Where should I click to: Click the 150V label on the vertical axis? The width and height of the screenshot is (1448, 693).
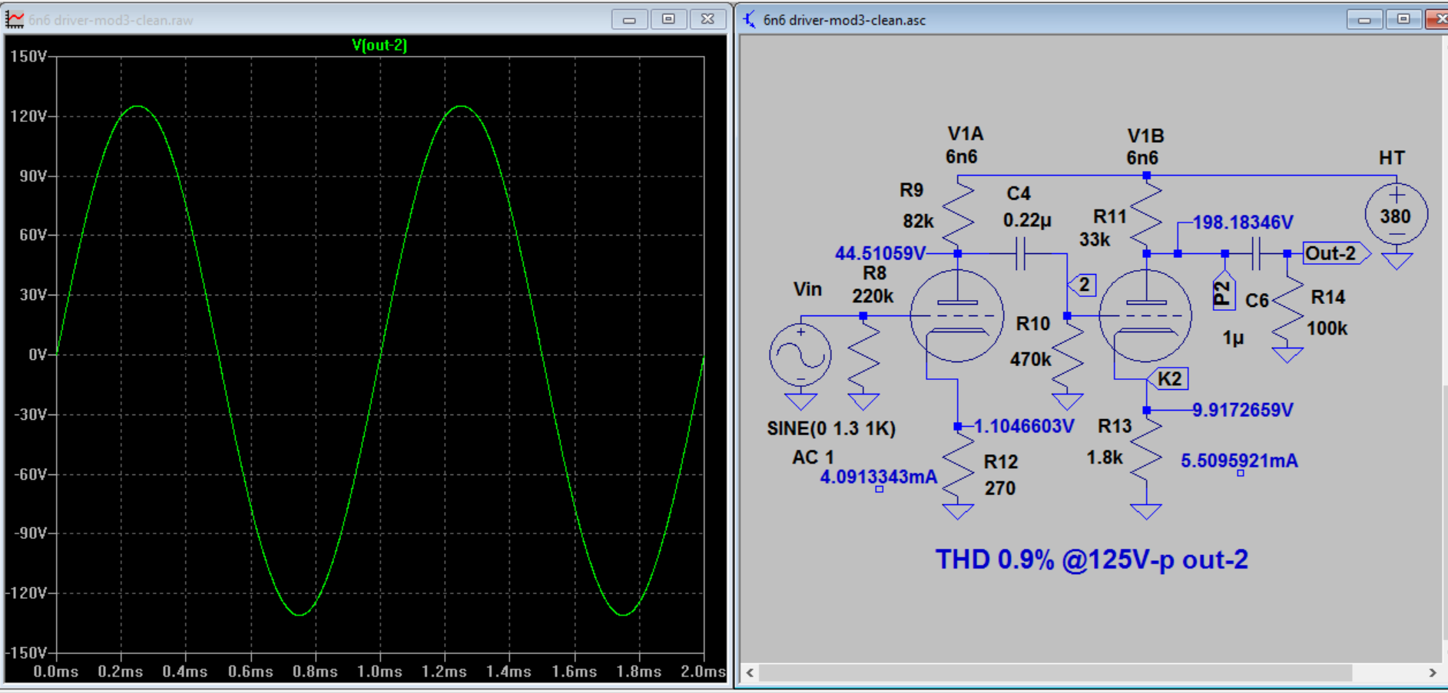pyautogui.click(x=29, y=56)
